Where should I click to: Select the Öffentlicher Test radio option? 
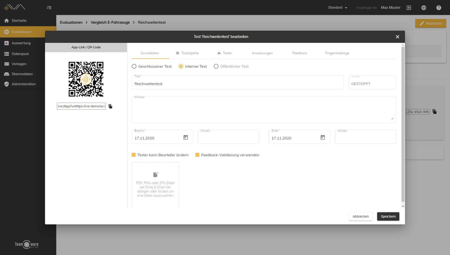tap(216, 66)
